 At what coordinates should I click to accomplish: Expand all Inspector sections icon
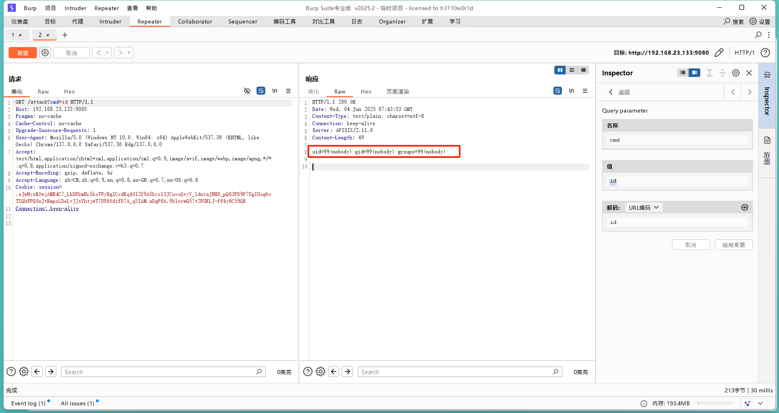click(710, 73)
